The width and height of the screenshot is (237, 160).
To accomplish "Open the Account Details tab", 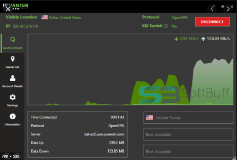I will point(12,81).
